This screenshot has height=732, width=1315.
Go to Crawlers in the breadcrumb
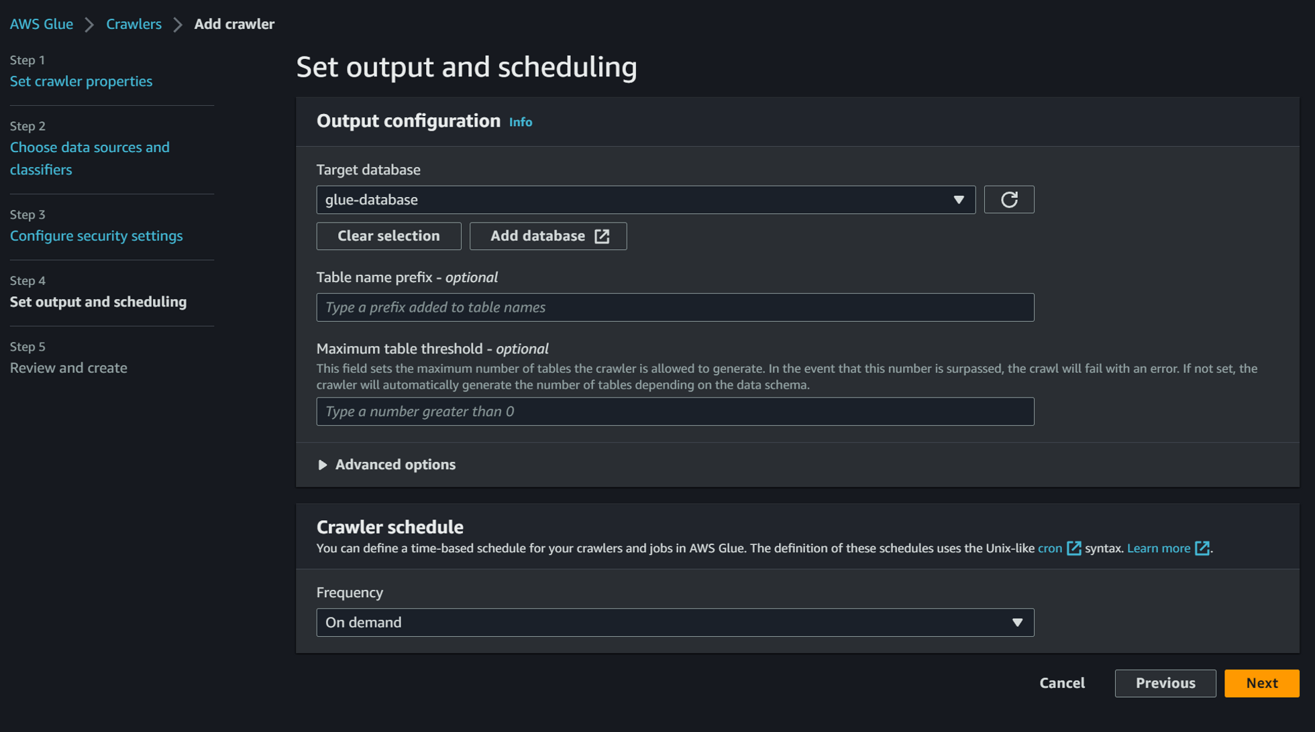coord(134,24)
